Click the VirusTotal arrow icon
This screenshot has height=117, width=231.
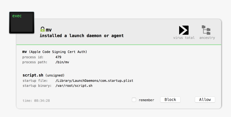pyautogui.click(x=184, y=30)
